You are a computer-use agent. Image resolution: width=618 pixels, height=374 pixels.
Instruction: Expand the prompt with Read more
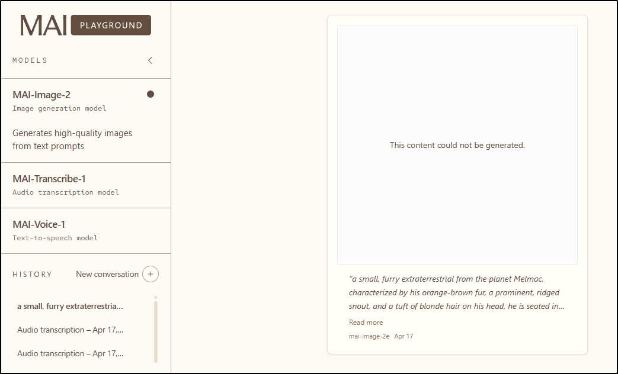(x=366, y=323)
